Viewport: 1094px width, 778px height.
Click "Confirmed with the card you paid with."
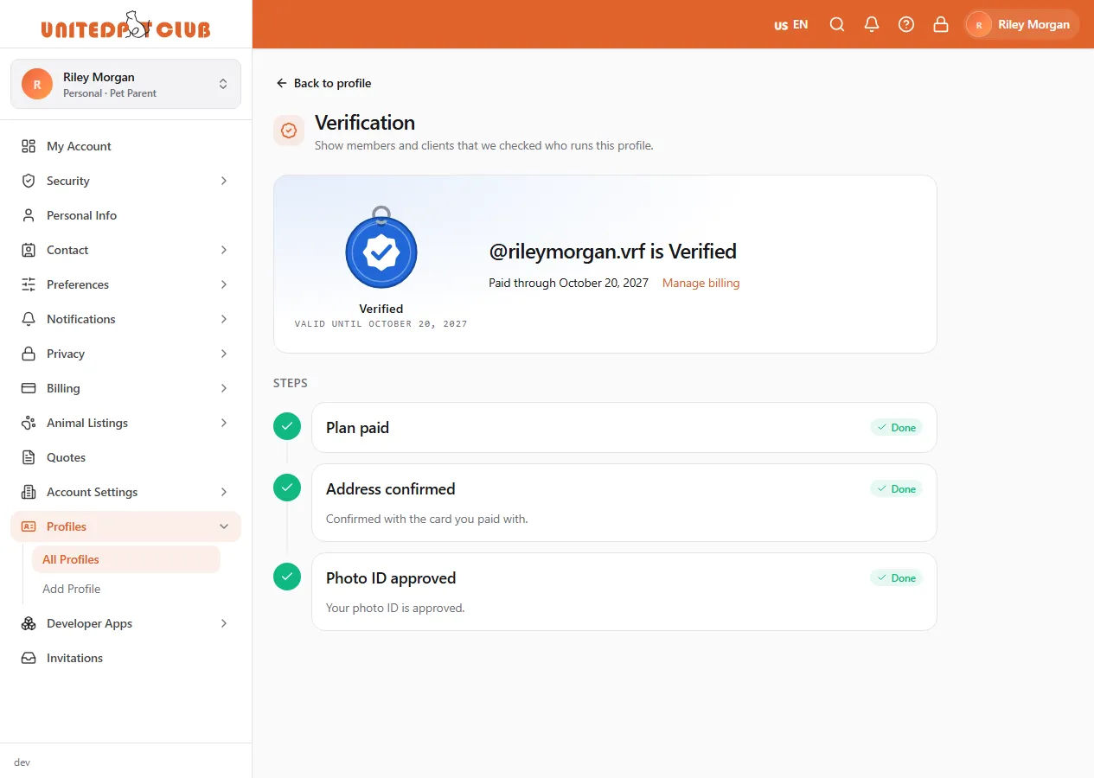pos(427,519)
